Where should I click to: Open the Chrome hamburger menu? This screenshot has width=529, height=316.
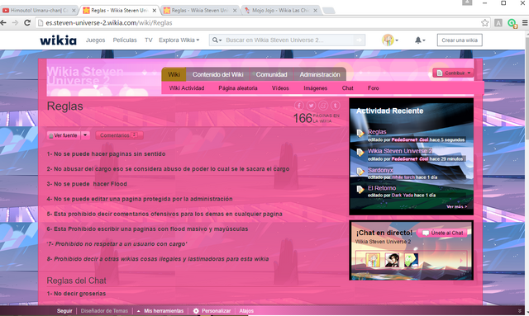click(525, 23)
